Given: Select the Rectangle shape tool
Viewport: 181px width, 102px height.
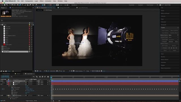Looking at the screenshot, I should pyautogui.click(x=18, y=5).
